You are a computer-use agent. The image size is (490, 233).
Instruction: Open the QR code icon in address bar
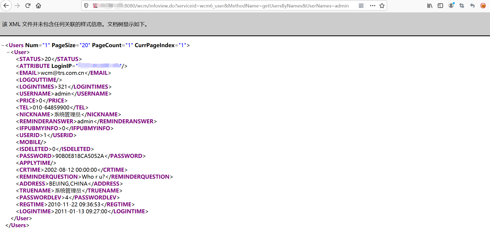pos(361,6)
